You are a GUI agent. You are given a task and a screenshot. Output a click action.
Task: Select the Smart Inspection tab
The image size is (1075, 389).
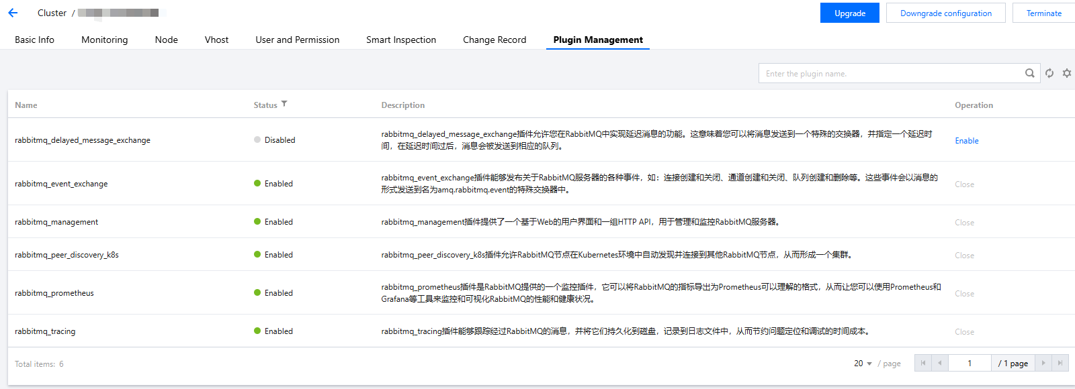tap(401, 40)
